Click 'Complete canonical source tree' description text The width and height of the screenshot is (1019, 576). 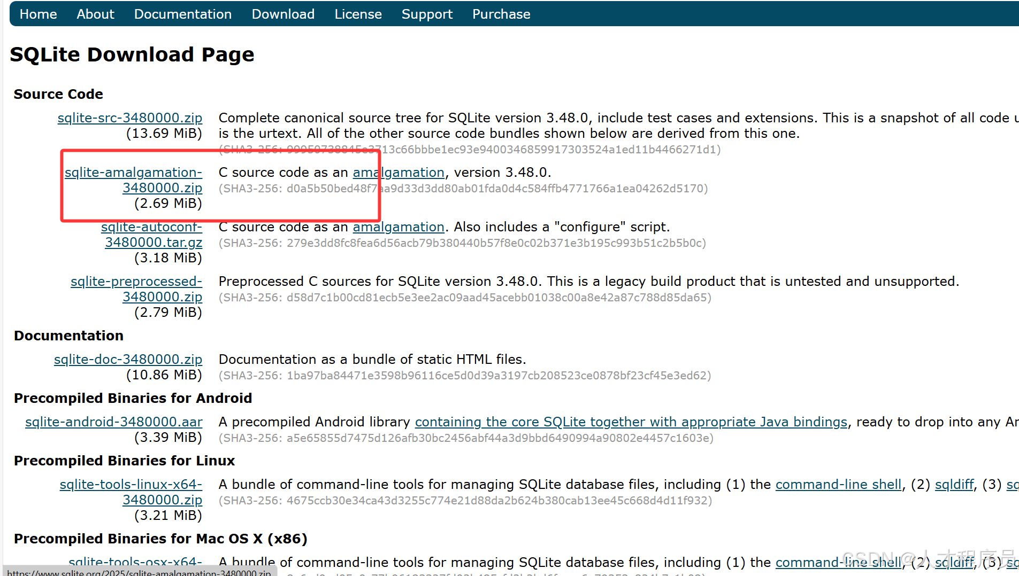tap(619, 126)
